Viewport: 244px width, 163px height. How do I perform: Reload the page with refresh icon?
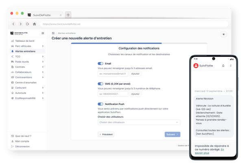[x=27, y=24]
